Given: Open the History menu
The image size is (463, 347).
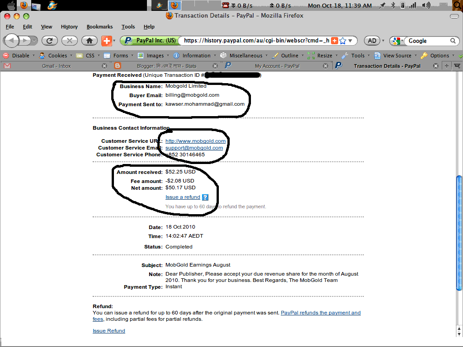Looking at the screenshot, I should [69, 27].
